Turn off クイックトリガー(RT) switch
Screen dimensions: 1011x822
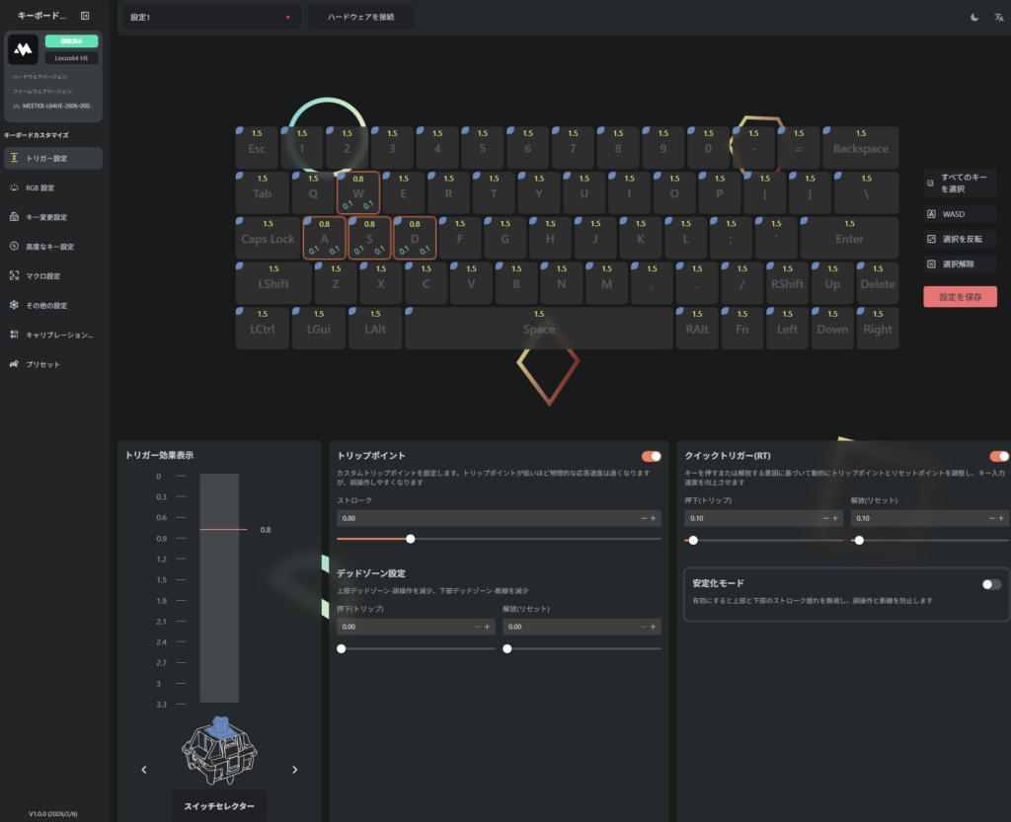coord(999,457)
